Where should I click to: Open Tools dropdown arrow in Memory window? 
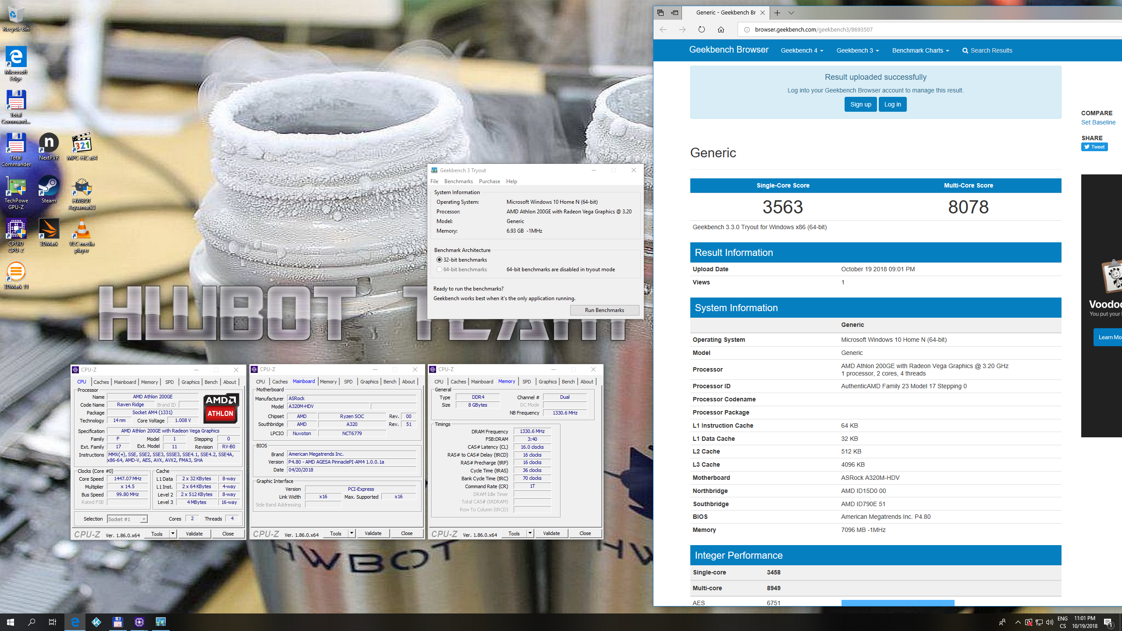[530, 533]
